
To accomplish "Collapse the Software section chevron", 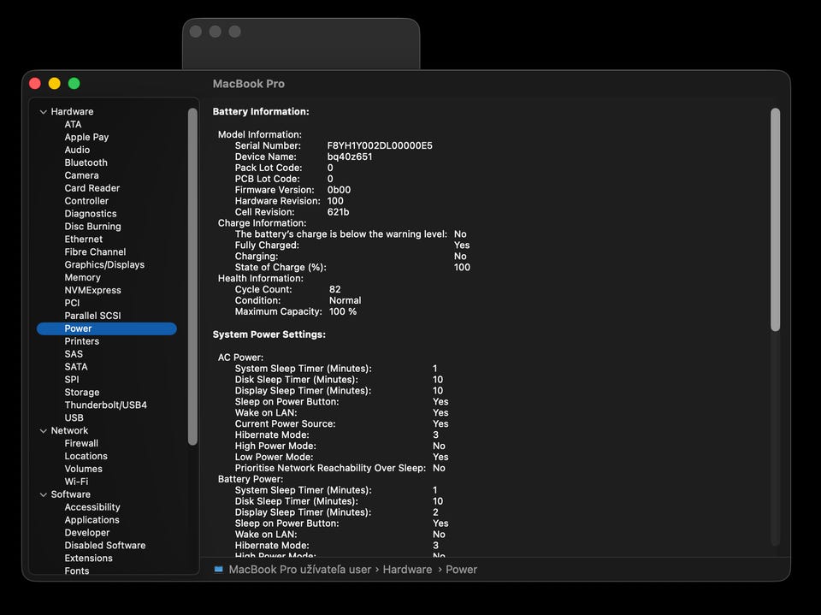I will click(43, 494).
